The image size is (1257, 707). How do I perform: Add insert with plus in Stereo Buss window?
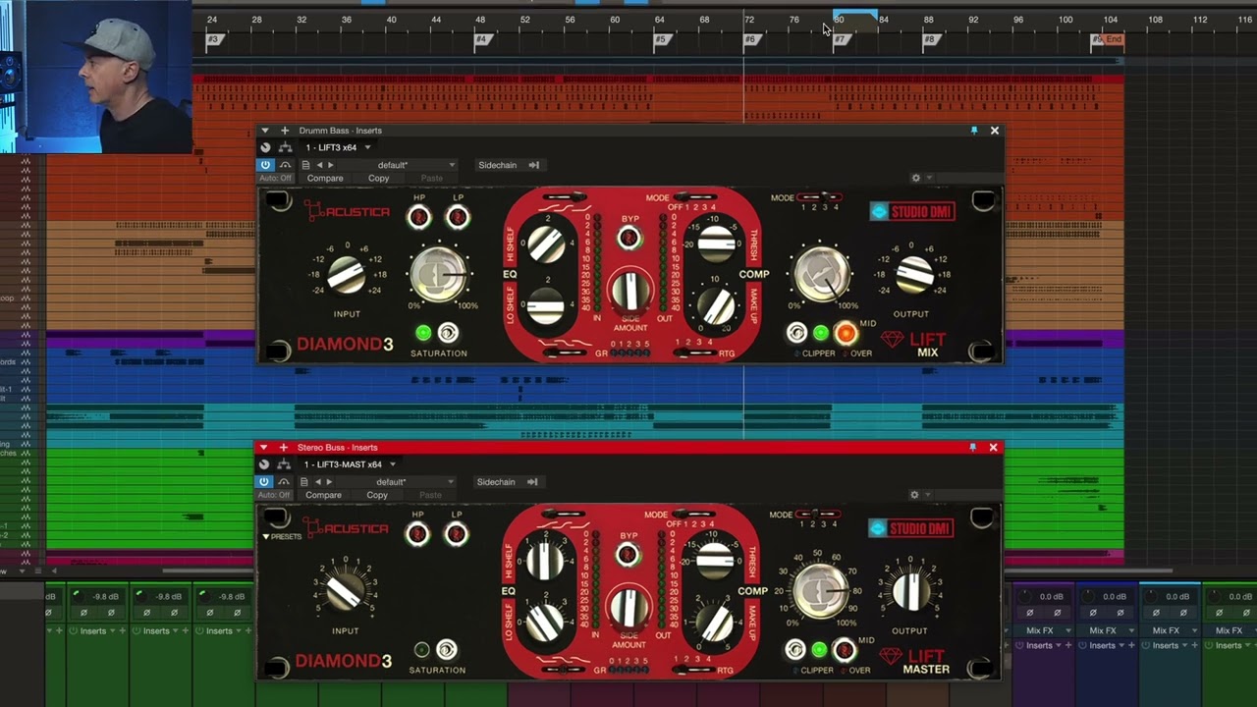283,448
